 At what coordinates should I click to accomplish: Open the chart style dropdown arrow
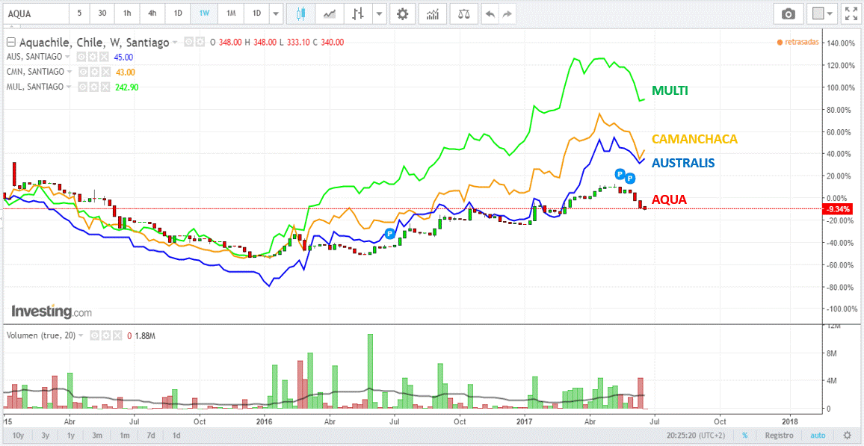point(379,13)
